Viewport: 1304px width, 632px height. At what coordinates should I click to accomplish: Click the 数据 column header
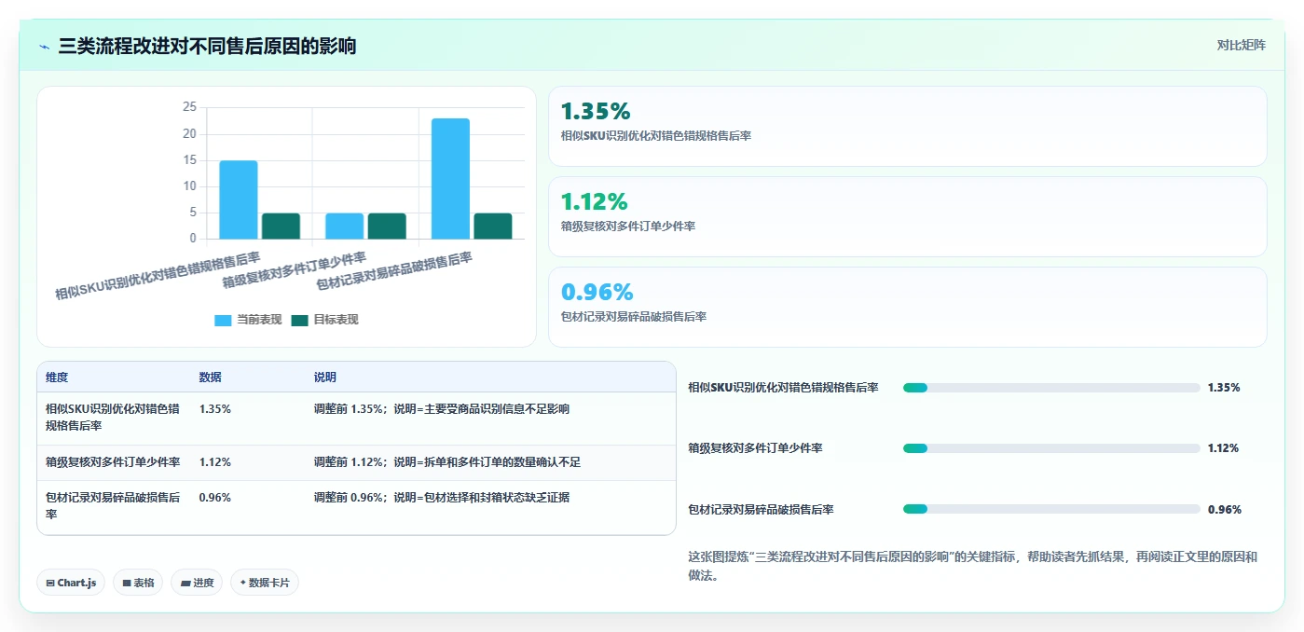point(210,378)
